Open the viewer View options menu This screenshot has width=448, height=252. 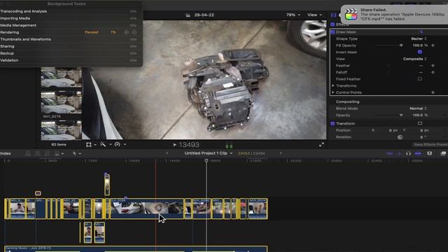[314, 15]
